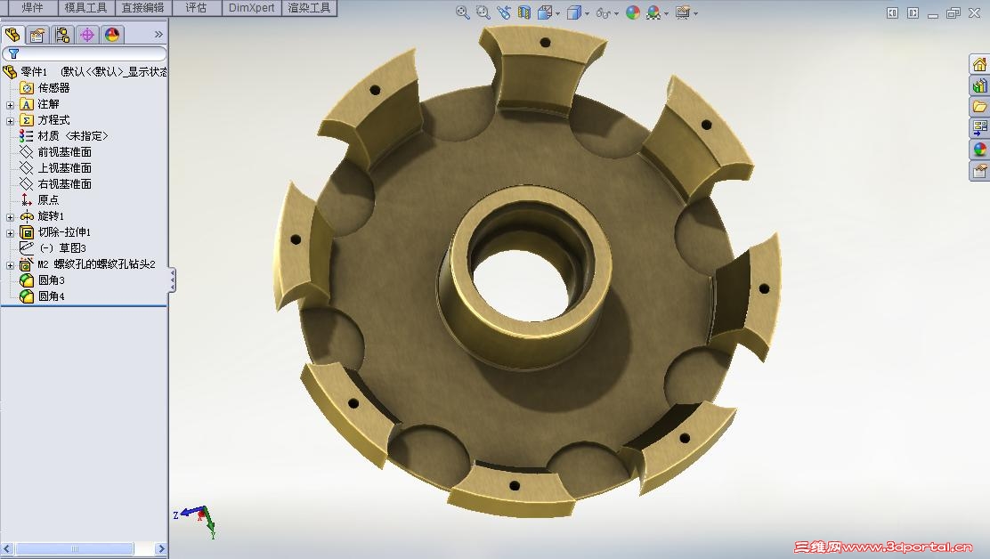Viewport: 990px width, 559px height.
Task: Open the View Settings dropdown arrow
Action: (x=696, y=13)
